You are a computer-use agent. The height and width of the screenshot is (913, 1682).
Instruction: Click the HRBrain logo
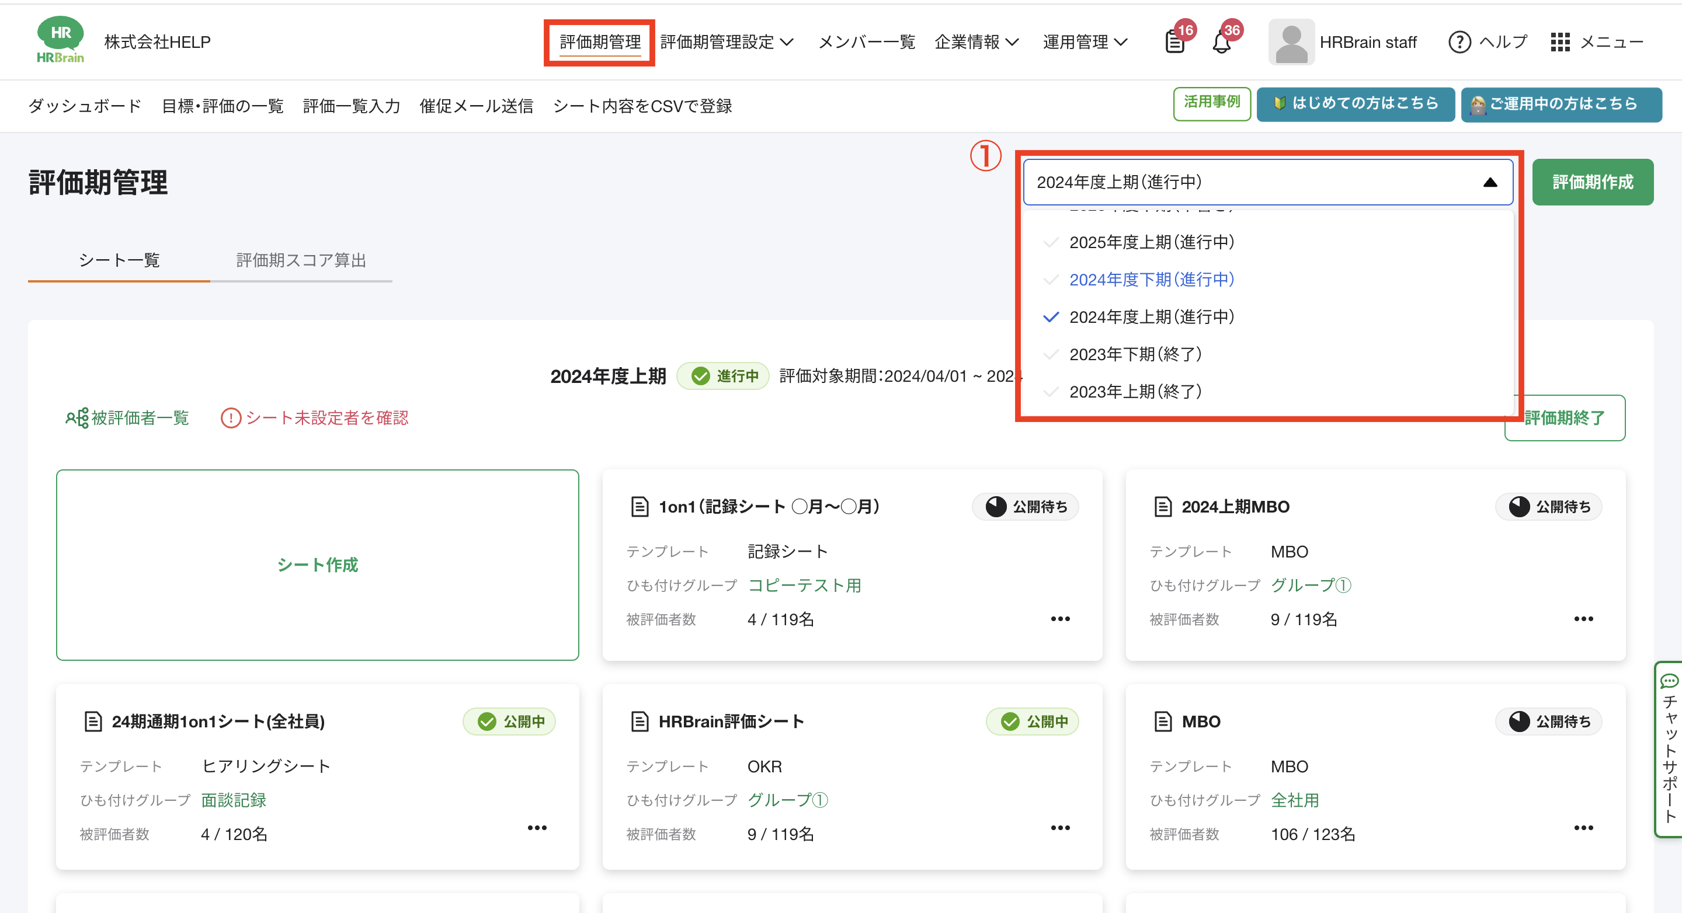tap(60, 40)
